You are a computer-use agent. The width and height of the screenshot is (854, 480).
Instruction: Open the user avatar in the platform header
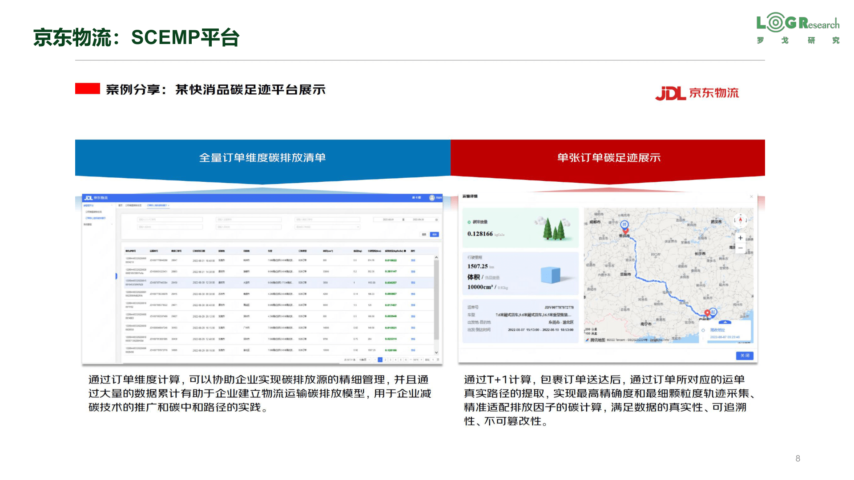click(x=432, y=197)
